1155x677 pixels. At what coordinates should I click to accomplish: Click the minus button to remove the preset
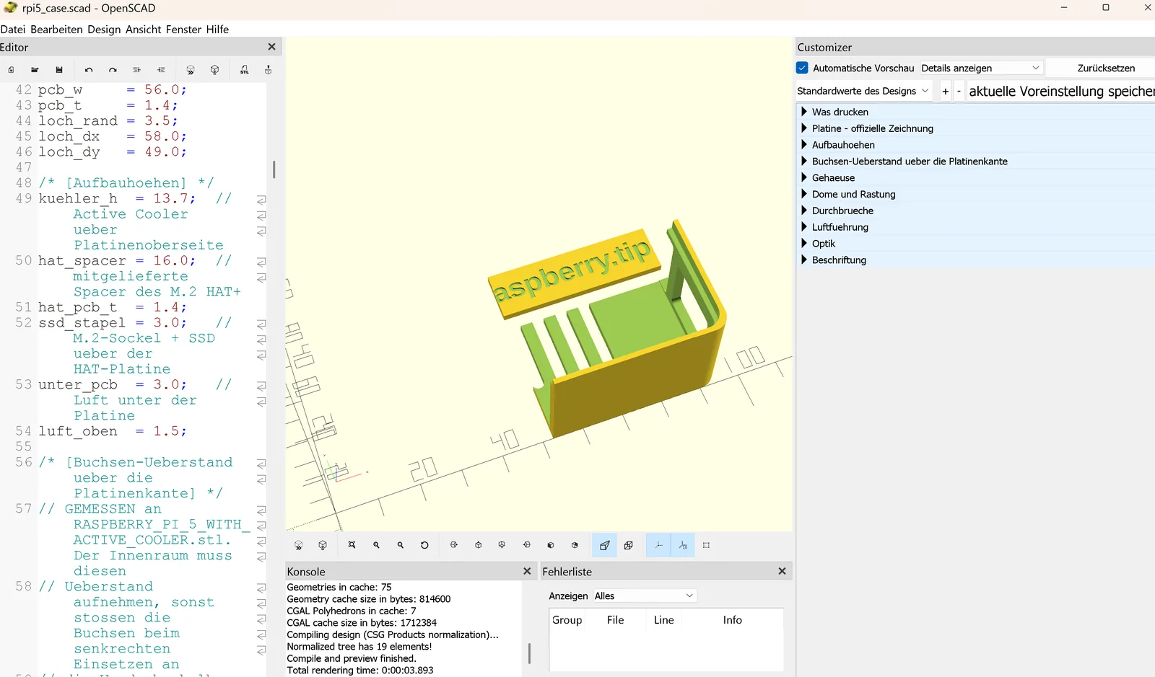tap(959, 92)
